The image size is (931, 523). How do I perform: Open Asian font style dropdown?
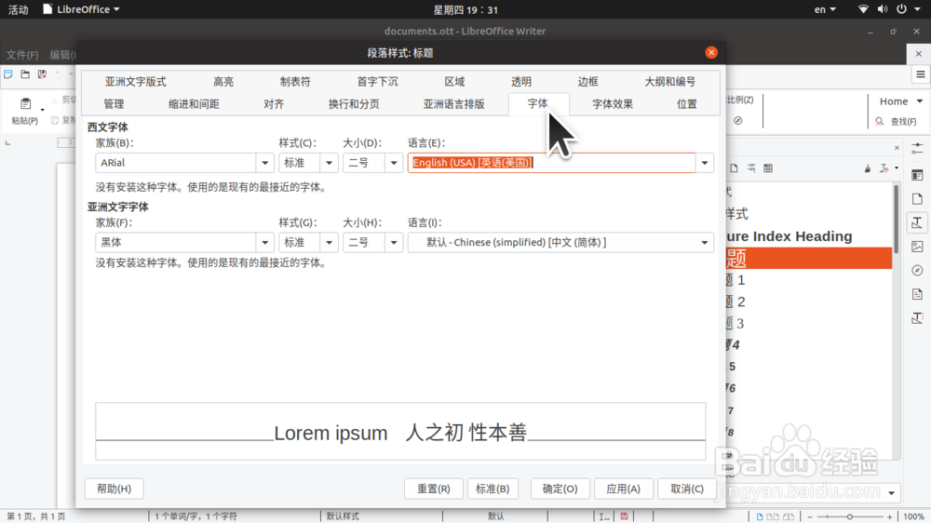tap(329, 242)
